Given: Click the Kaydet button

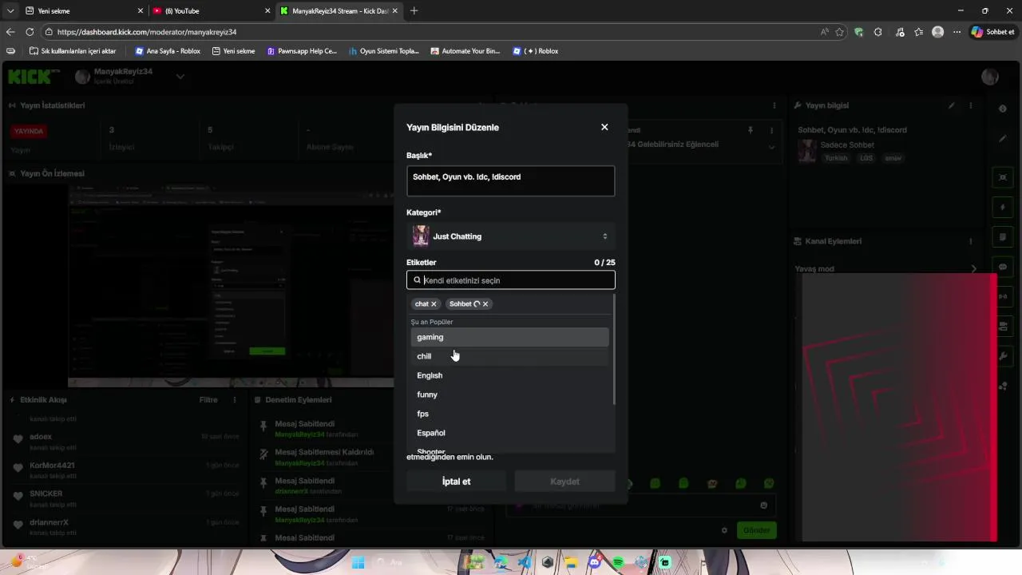Looking at the screenshot, I should click(564, 482).
